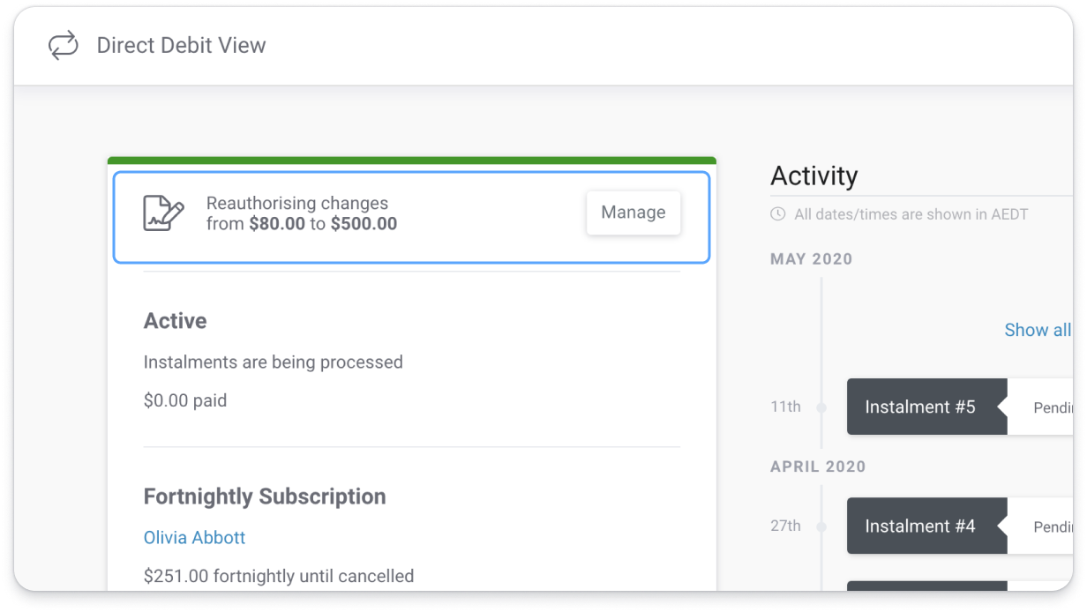Image resolution: width=1087 pixels, height=612 pixels.
Task: Click the MAY 2020 month label
Action: click(x=812, y=259)
